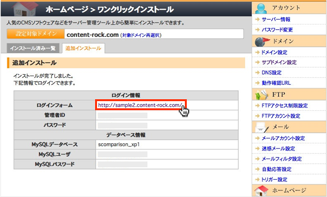The image size is (327, 197).
Task: Click the arrow icon beside ドメイン設定
Action: (x=257, y=52)
